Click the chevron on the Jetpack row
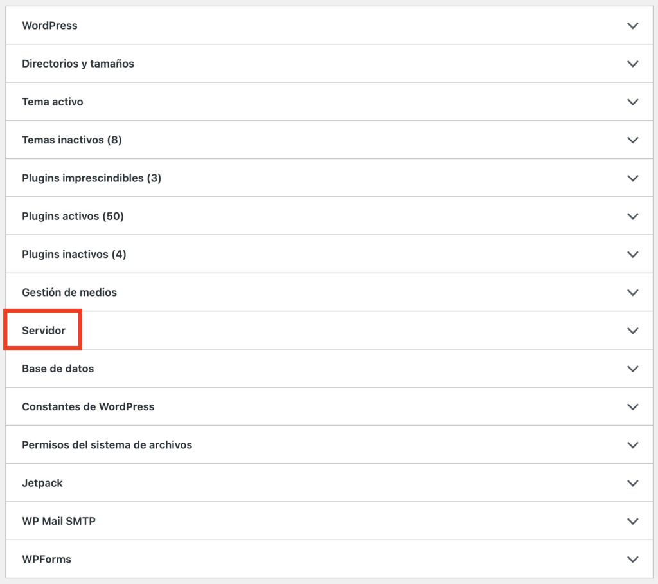658x584 pixels. (632, 483)
